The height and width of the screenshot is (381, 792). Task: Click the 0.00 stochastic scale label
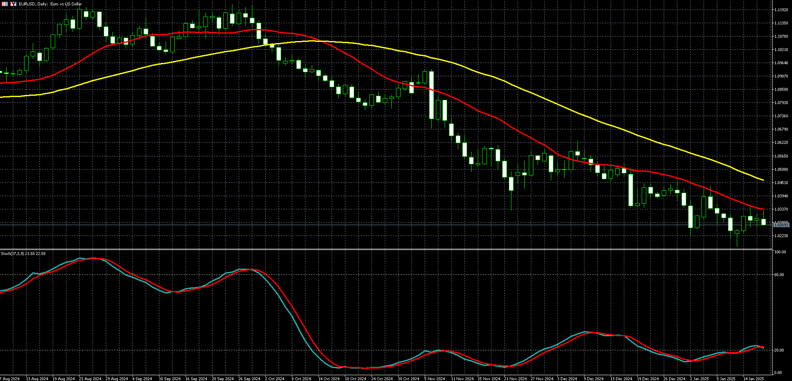pyautogui.click(x=779, y=373)
